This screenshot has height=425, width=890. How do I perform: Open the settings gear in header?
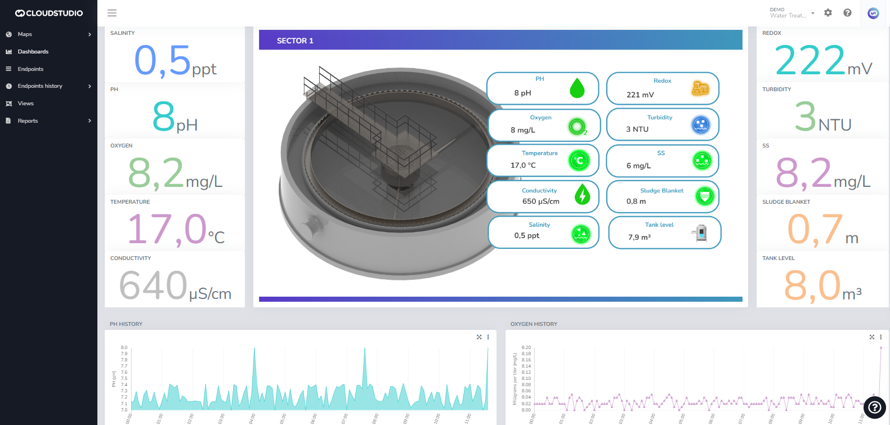click(x=828, y=13)
